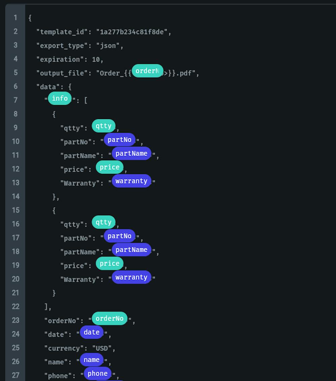The height and width of the screenshot is (381, 336).
Task: Select the phone variable pill
Action: [97, 374]
